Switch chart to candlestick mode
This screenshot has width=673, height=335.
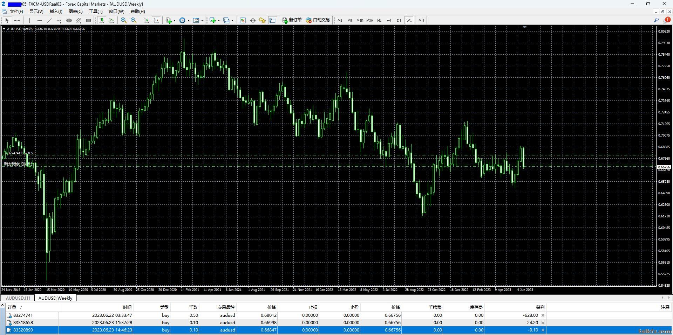click(102, 20)
